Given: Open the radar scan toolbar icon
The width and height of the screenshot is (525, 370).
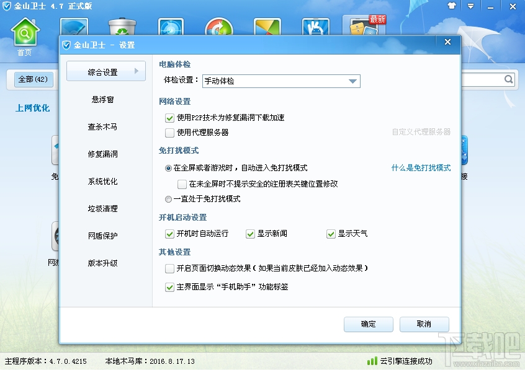Looking at the screenshot, I should (x=171, y=27).
